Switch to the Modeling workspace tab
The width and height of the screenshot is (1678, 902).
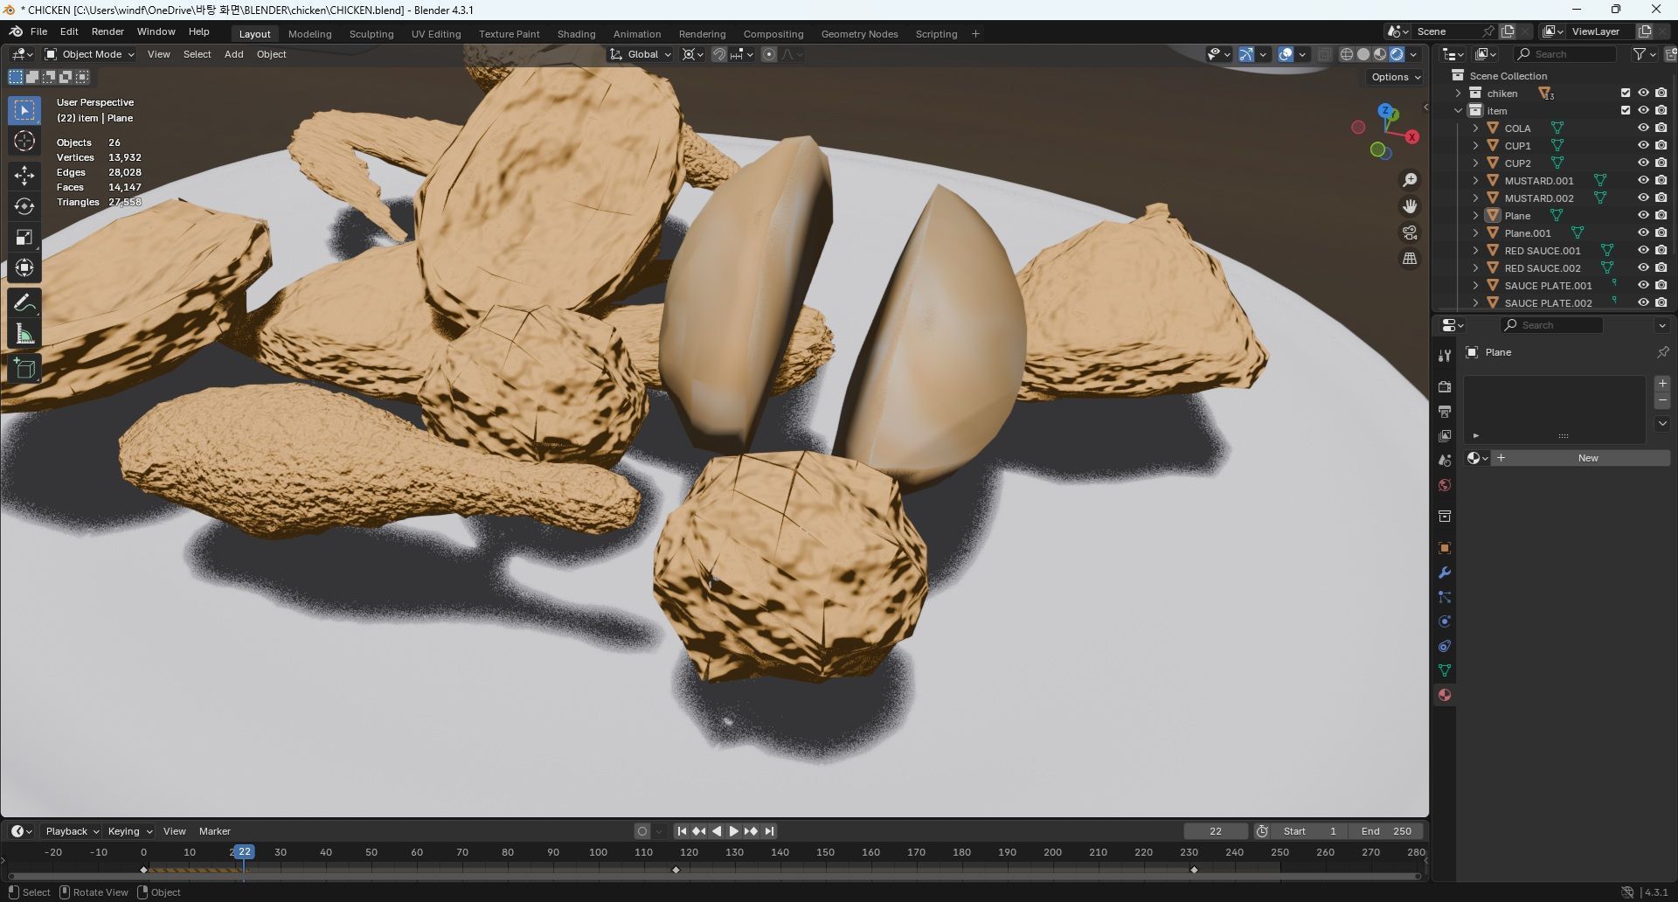[309, 34]
